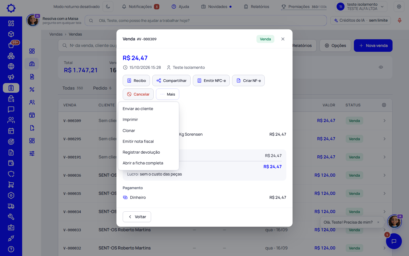Image resolution: width=409 pixels, height=256 pixels.
Task: Open the delivery truck icon in sidebar
Action: point(11,206)
